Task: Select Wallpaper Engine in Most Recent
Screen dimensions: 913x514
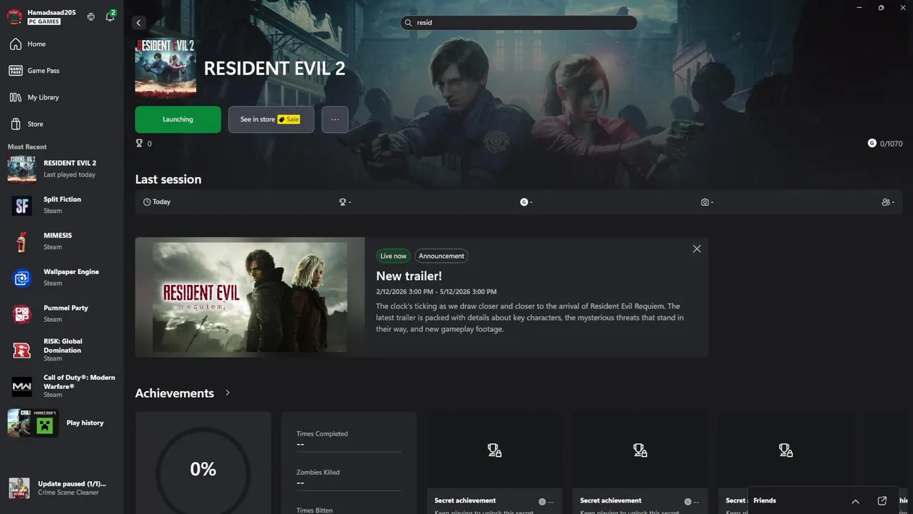Action: point(61,277)
